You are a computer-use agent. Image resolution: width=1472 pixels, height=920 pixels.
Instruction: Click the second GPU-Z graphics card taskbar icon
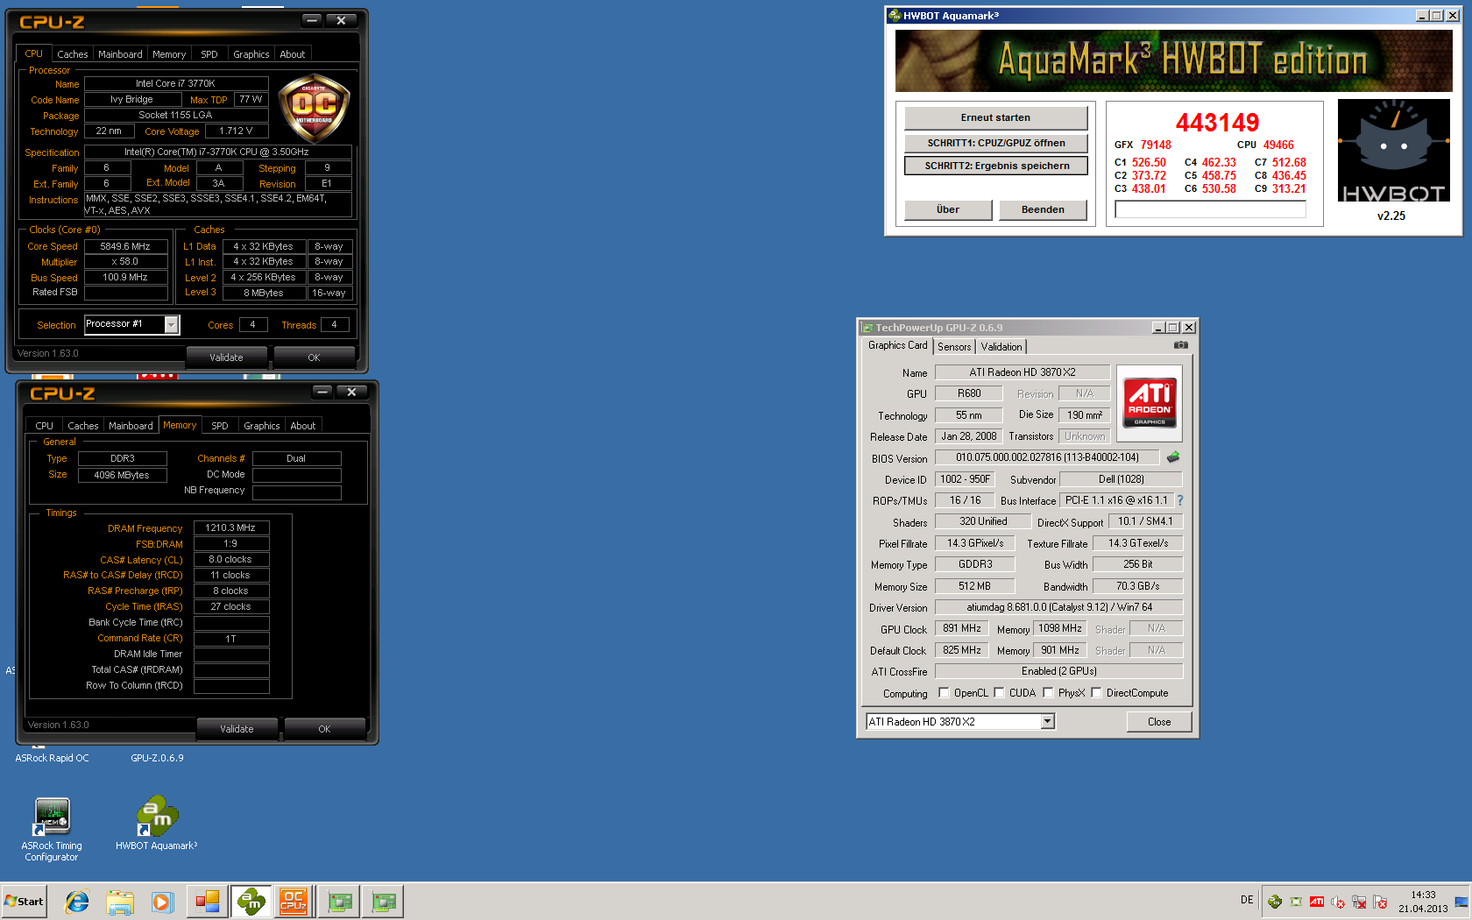(x=383, y=901)
